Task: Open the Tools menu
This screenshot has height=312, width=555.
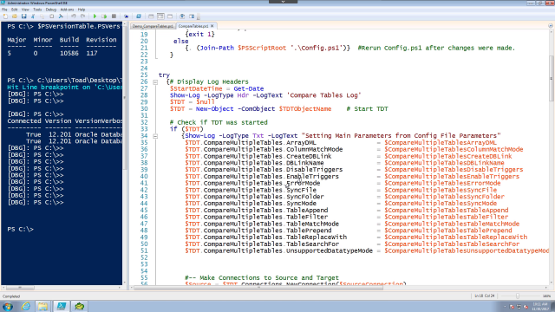Action: click(37, 10)
